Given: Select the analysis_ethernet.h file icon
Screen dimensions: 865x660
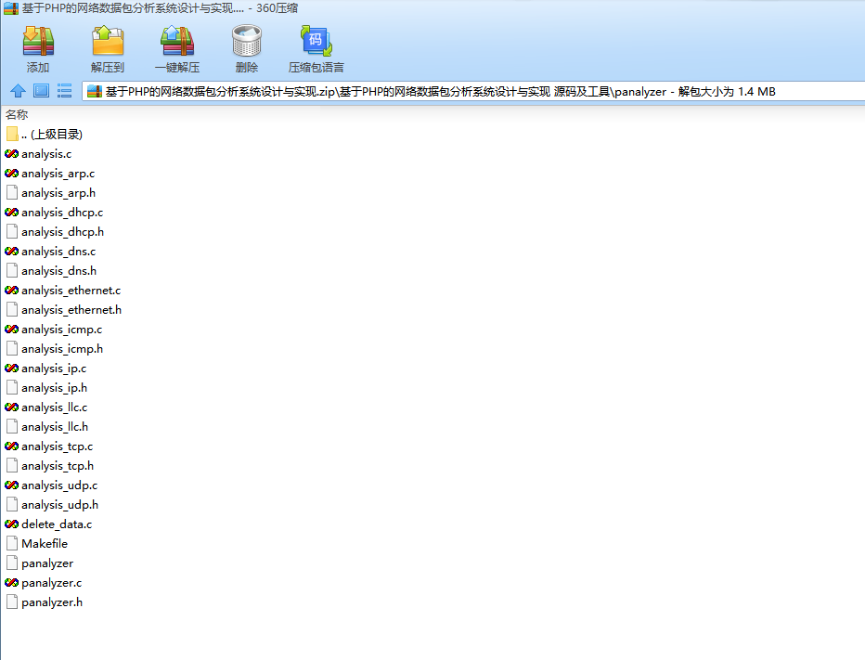Looking at the screenshot, I should pyautogui.click(x=11, y=310).
